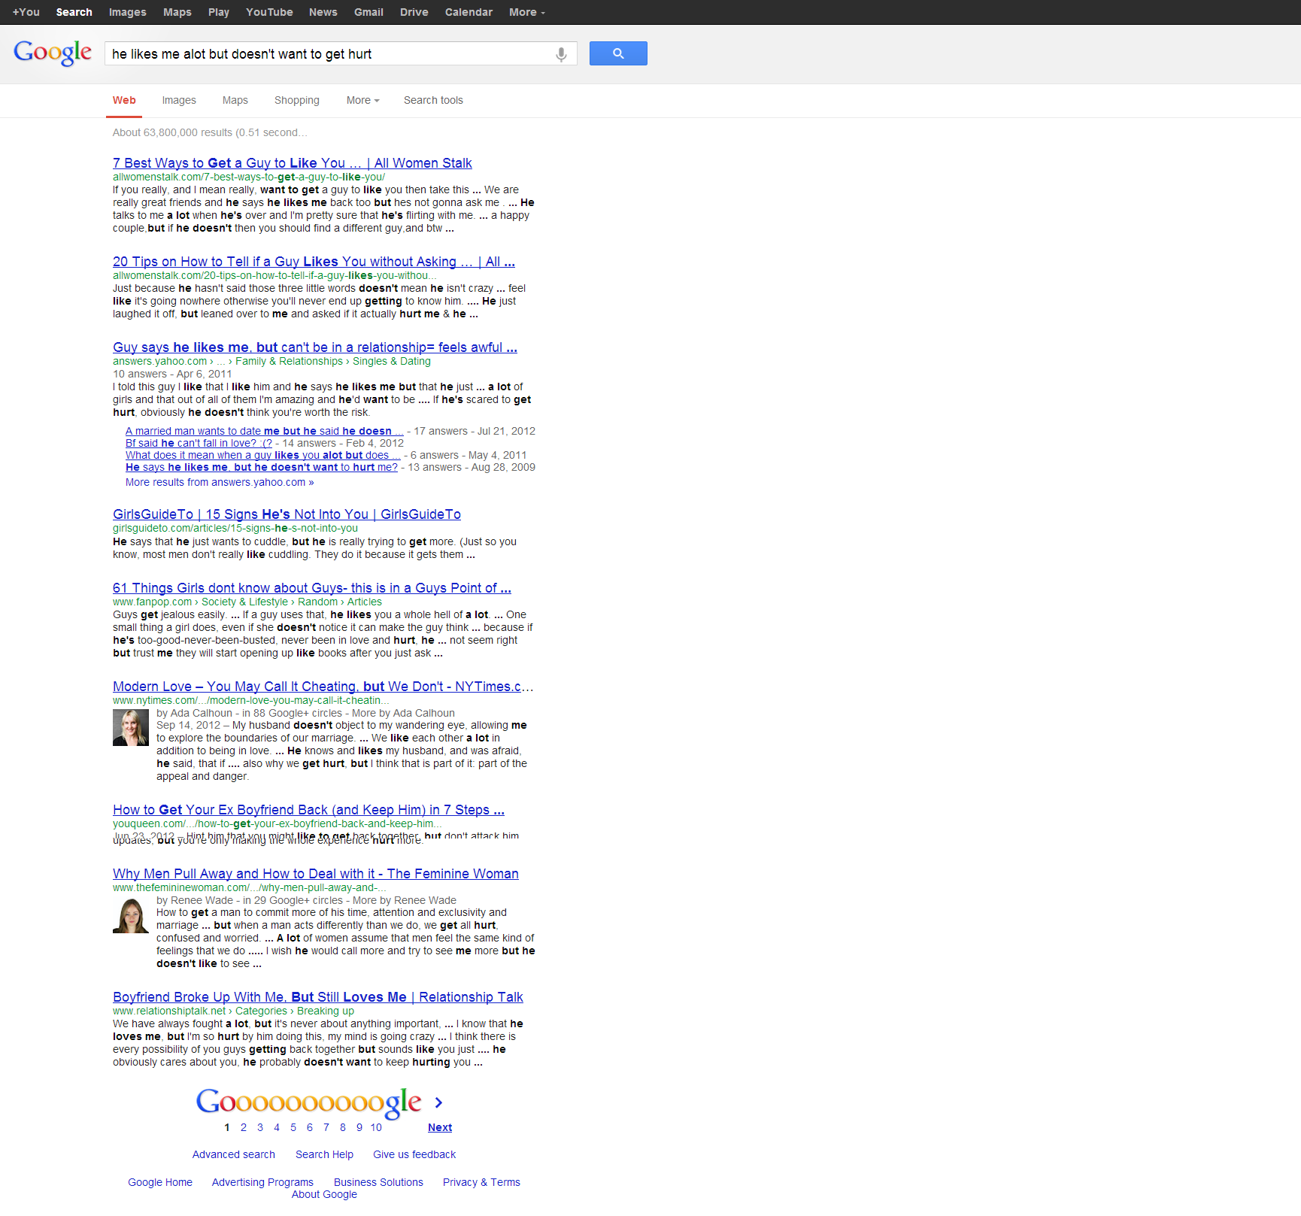1301x1216 pixels.
Task: Click the next-page arrow beside Goooooogle logo
Action: [x=438, y=1102]
